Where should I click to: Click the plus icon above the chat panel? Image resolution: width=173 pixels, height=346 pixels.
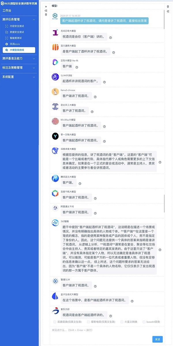click(46, 7)
